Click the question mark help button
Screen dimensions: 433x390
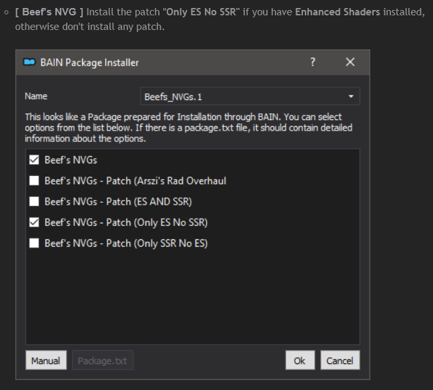(313, 62)
